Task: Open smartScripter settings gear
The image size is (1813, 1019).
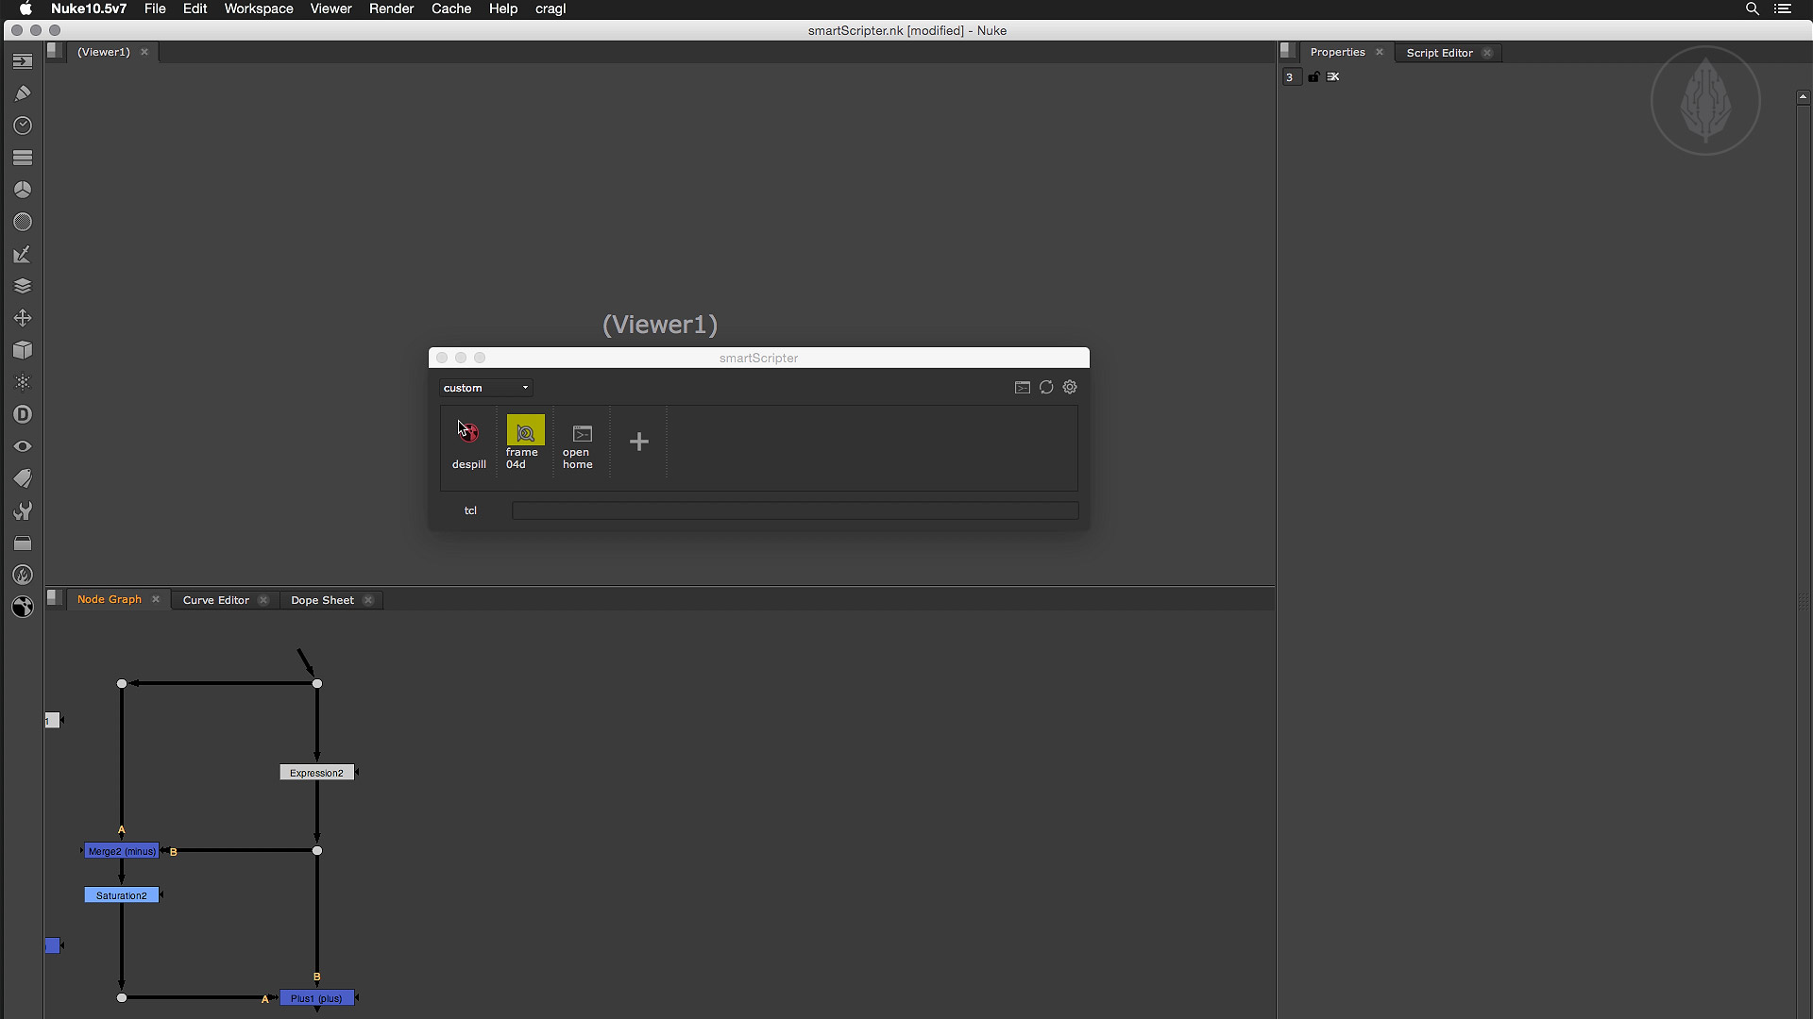Action: coord(1070,388)
